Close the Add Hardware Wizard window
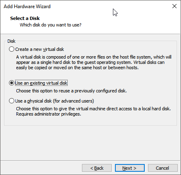181x175 pixels. [174, 6]
